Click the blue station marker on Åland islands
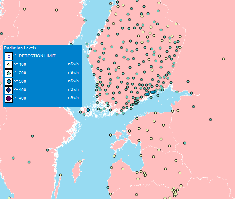The image size is (235, 199). 88,110
